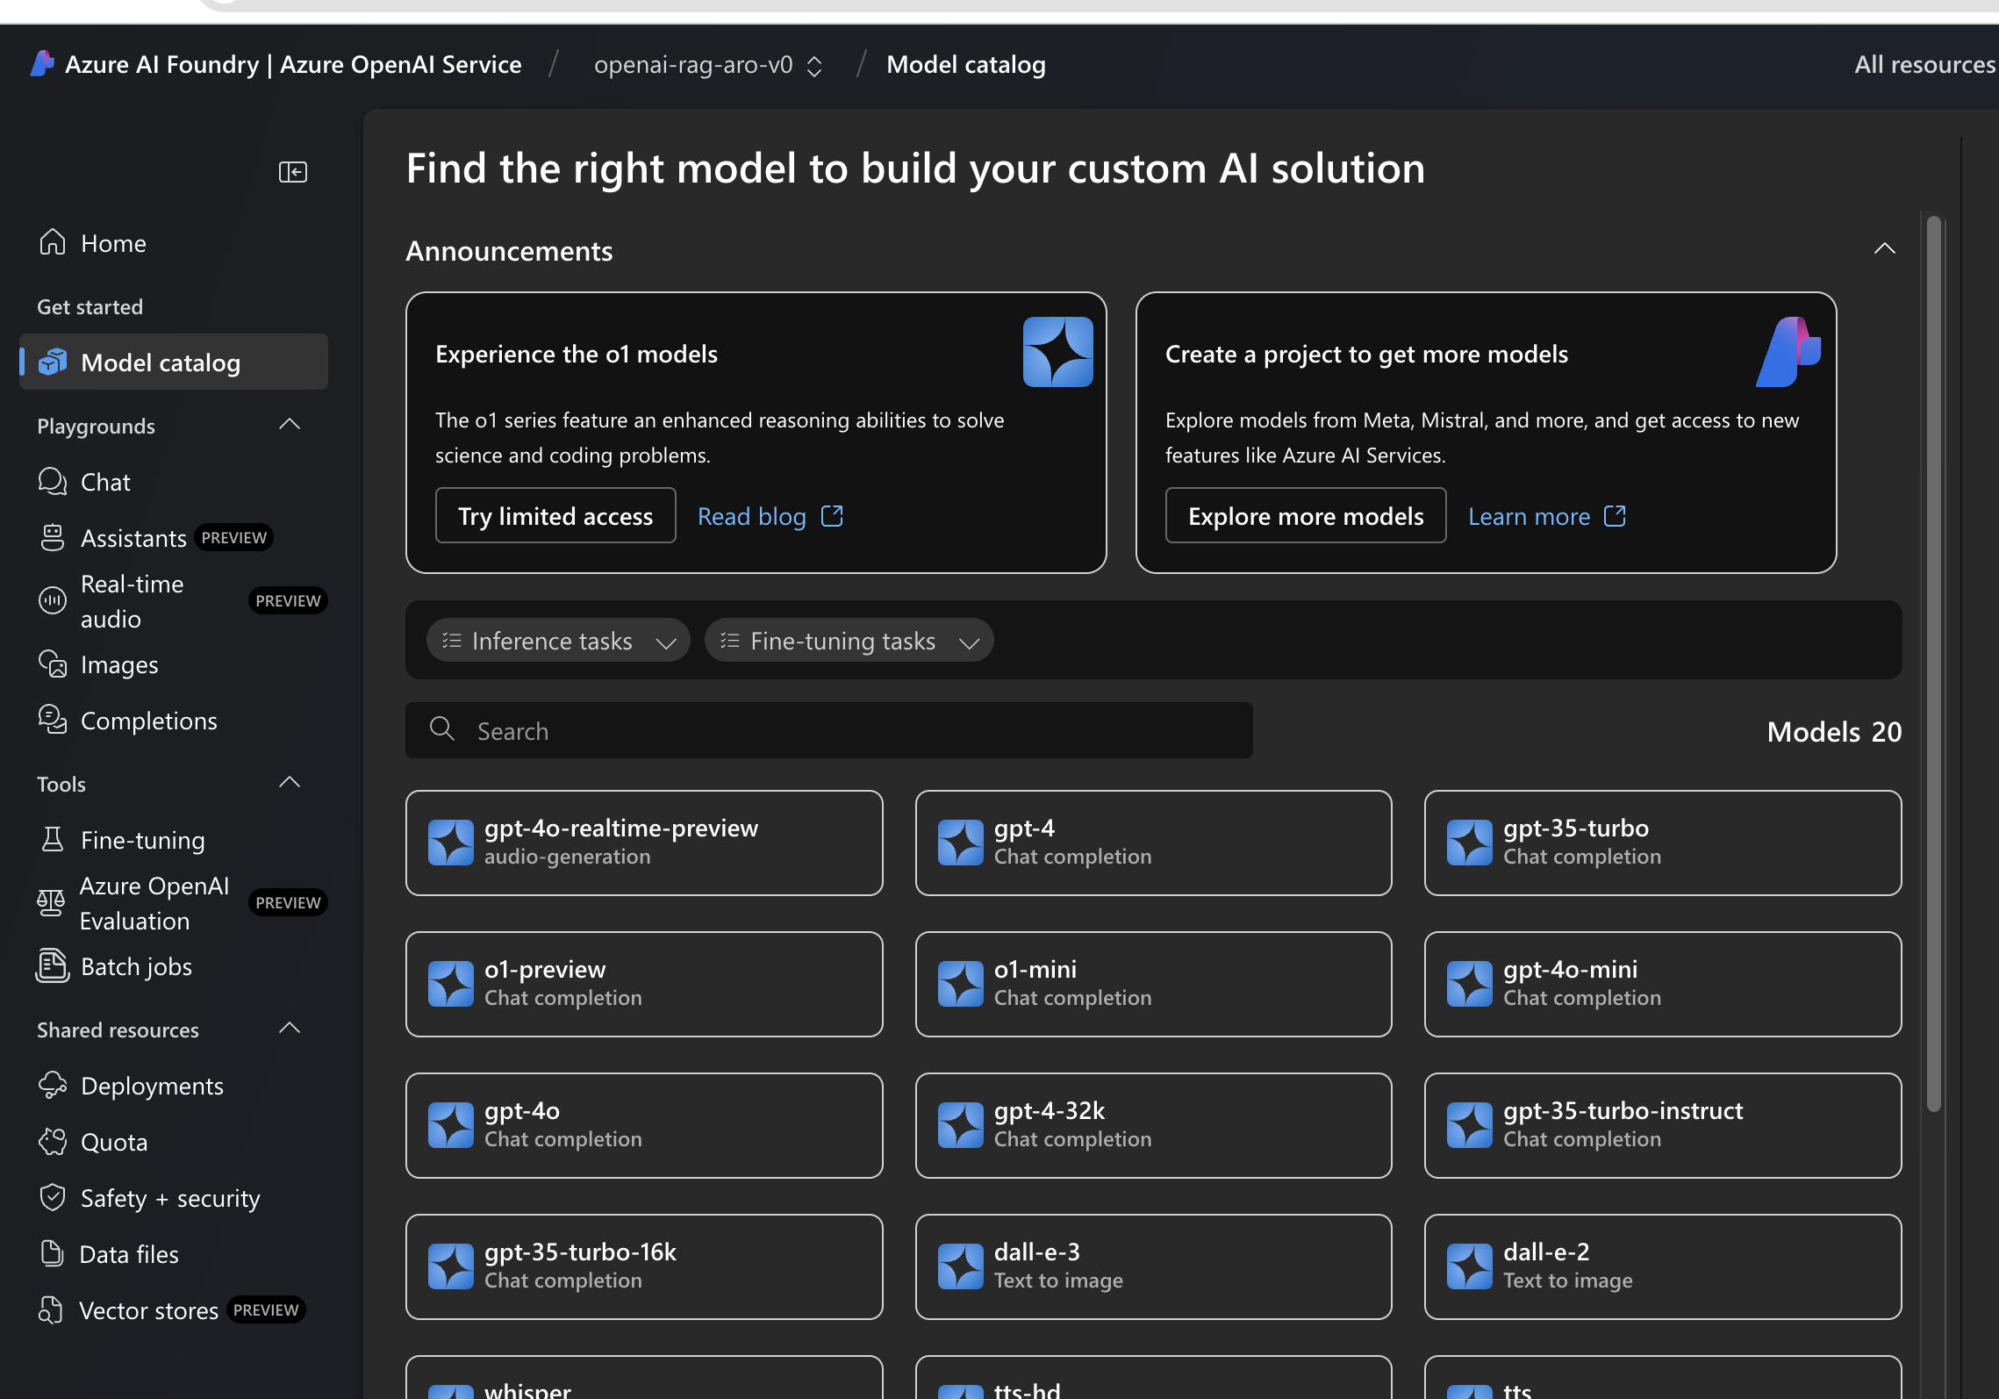Select the Chat playground icon
The width and height of the screenshot is (1999, 1399).
[x=54, y=482]
